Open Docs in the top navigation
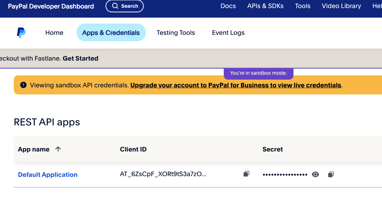The image size is (382, 198). click(x=228, y=6)
